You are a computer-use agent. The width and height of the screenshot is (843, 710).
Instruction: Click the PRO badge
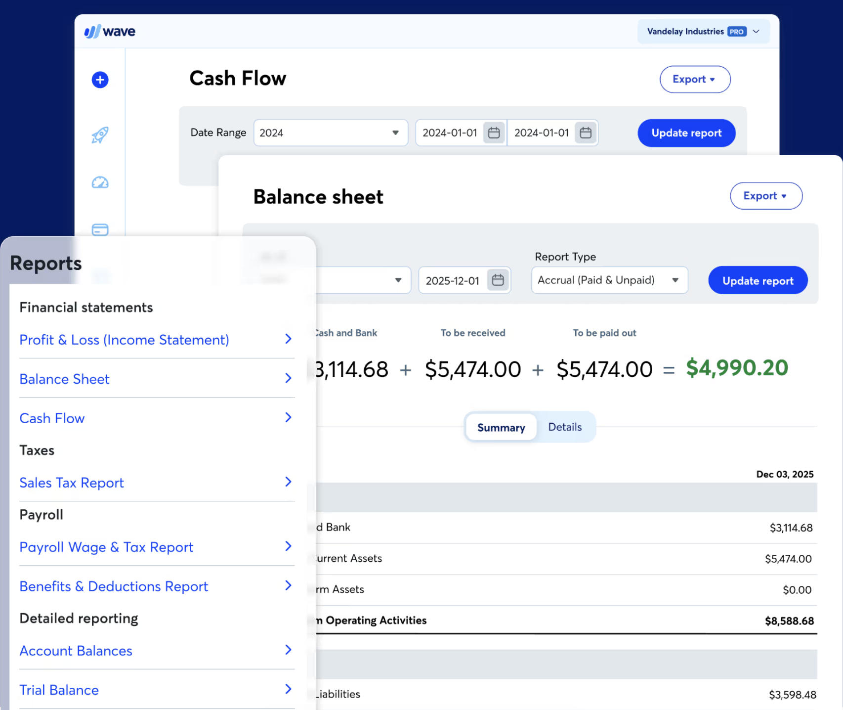737,32
